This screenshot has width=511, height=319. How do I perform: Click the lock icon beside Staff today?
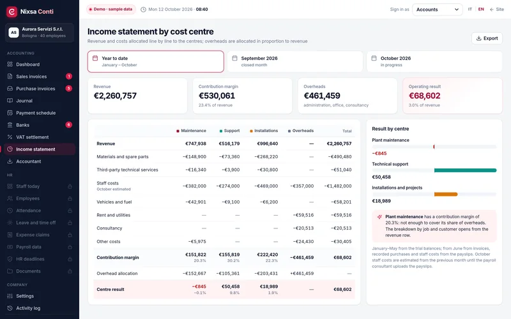coord(70,186)
